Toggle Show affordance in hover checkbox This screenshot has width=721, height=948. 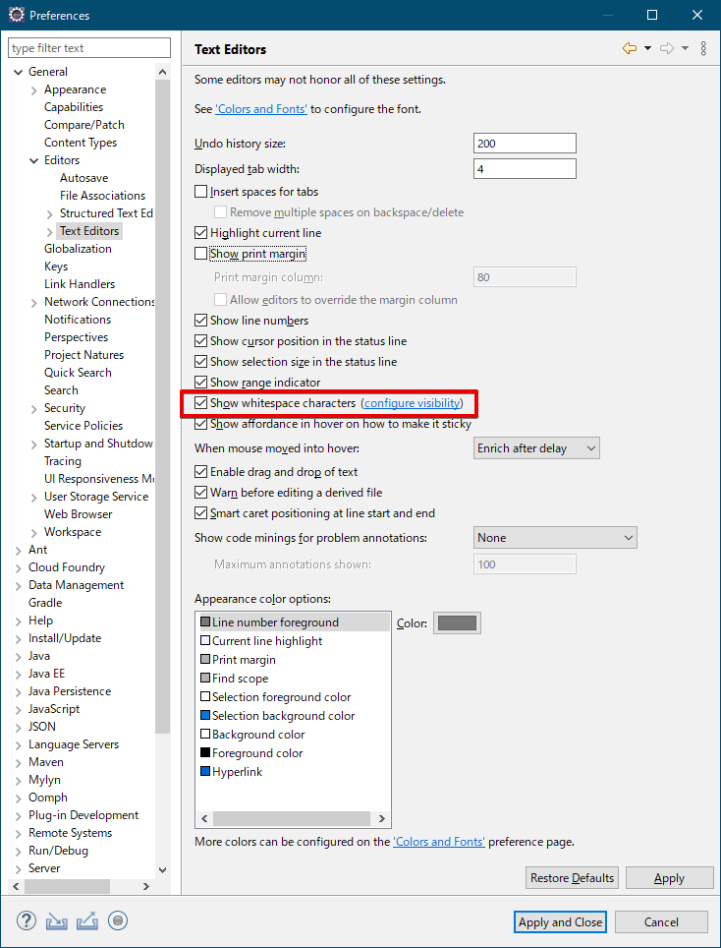[x=201, y=424]
